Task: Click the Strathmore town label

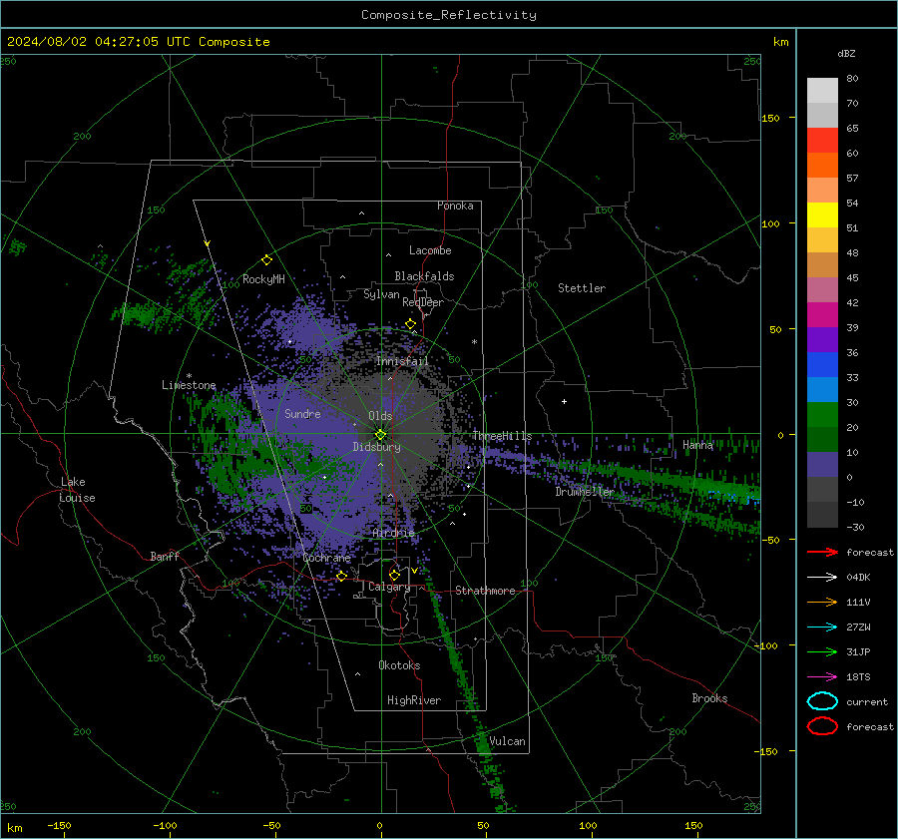Action: pos(485,591)
